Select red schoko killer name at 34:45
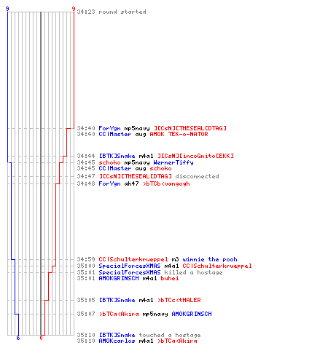 109,162
